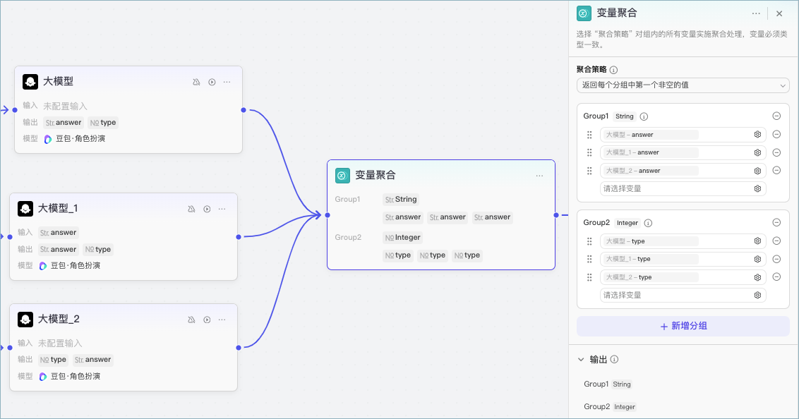This screenshot has height=419, width=799.
Task: Remove the 大模型 – type variable row
Action: [776, 241]
